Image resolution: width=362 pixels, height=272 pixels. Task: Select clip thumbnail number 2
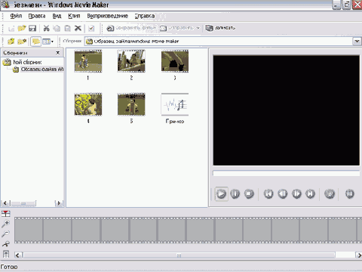(131, 61)
